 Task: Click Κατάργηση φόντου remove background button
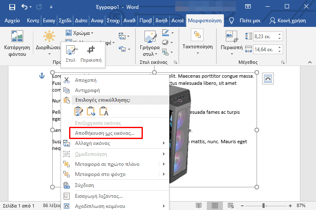coord(17,43)
